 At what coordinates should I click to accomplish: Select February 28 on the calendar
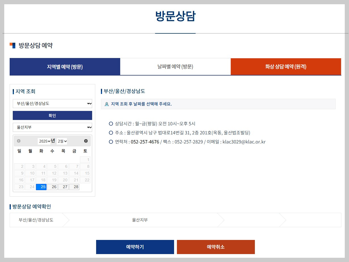(74, 187)
